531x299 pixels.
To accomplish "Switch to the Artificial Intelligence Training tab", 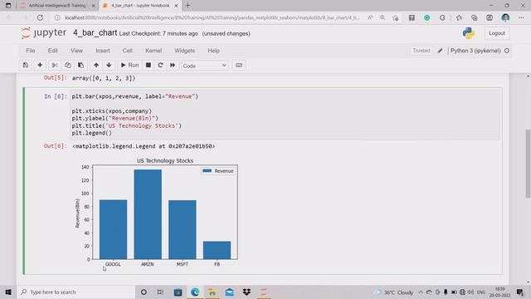I will point(57,6).
